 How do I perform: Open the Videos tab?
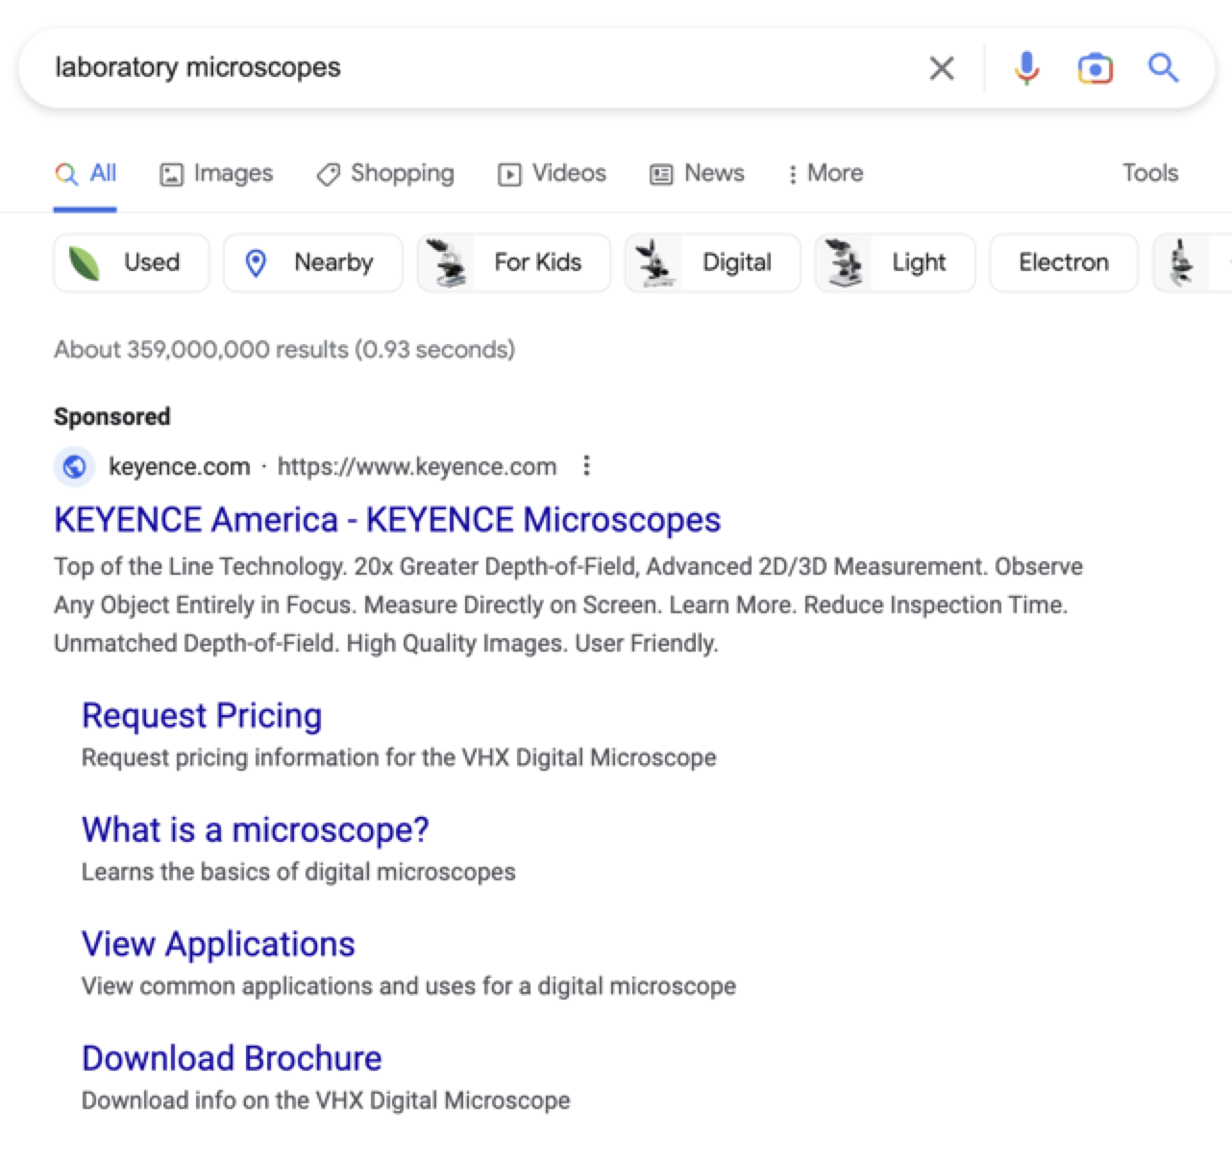point(552,174)
